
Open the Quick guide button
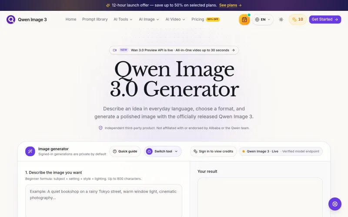pyautogui.click(x=125, y=151)
